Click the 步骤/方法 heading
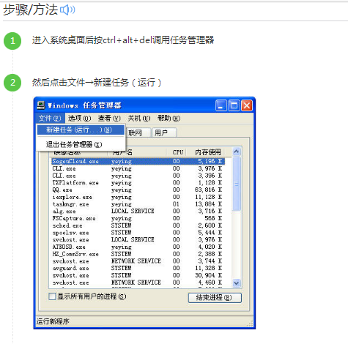The image size is (348, 344). tap(30, 10)
